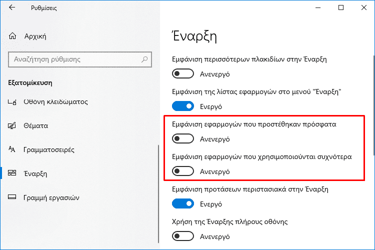Open Θέματα settings page
375x250 pixels.
click(35, 126)
